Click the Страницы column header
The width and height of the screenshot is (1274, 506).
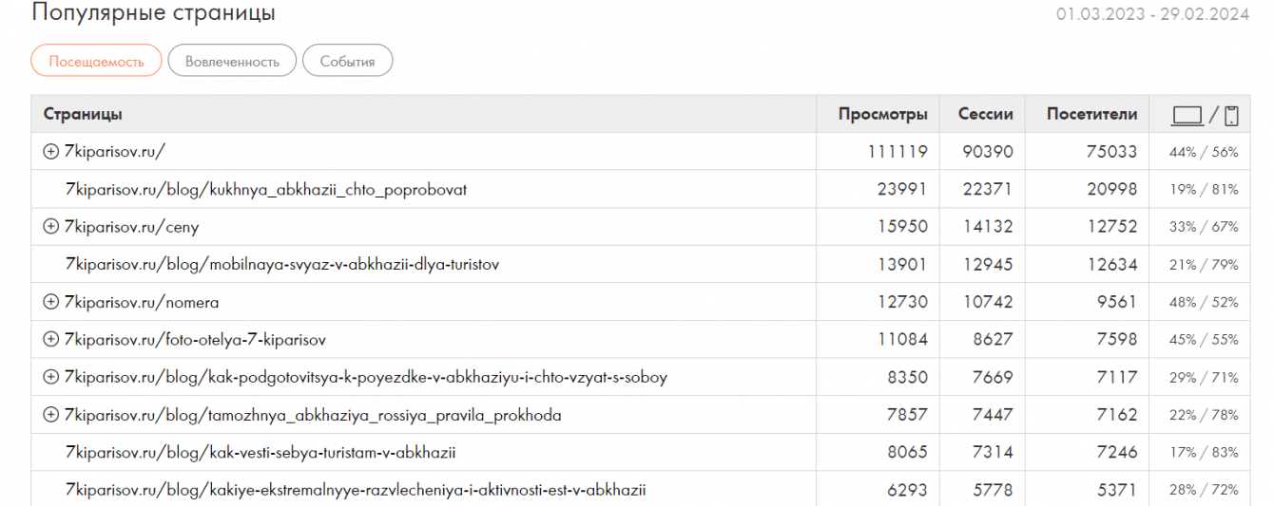(83, 115)
